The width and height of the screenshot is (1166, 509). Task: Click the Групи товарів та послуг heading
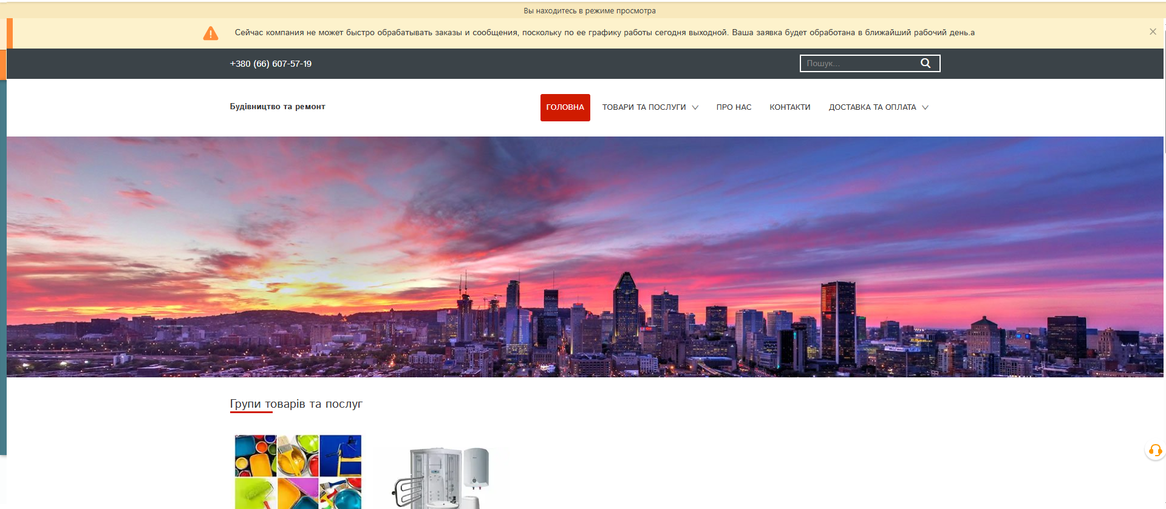tap(296, 404)
